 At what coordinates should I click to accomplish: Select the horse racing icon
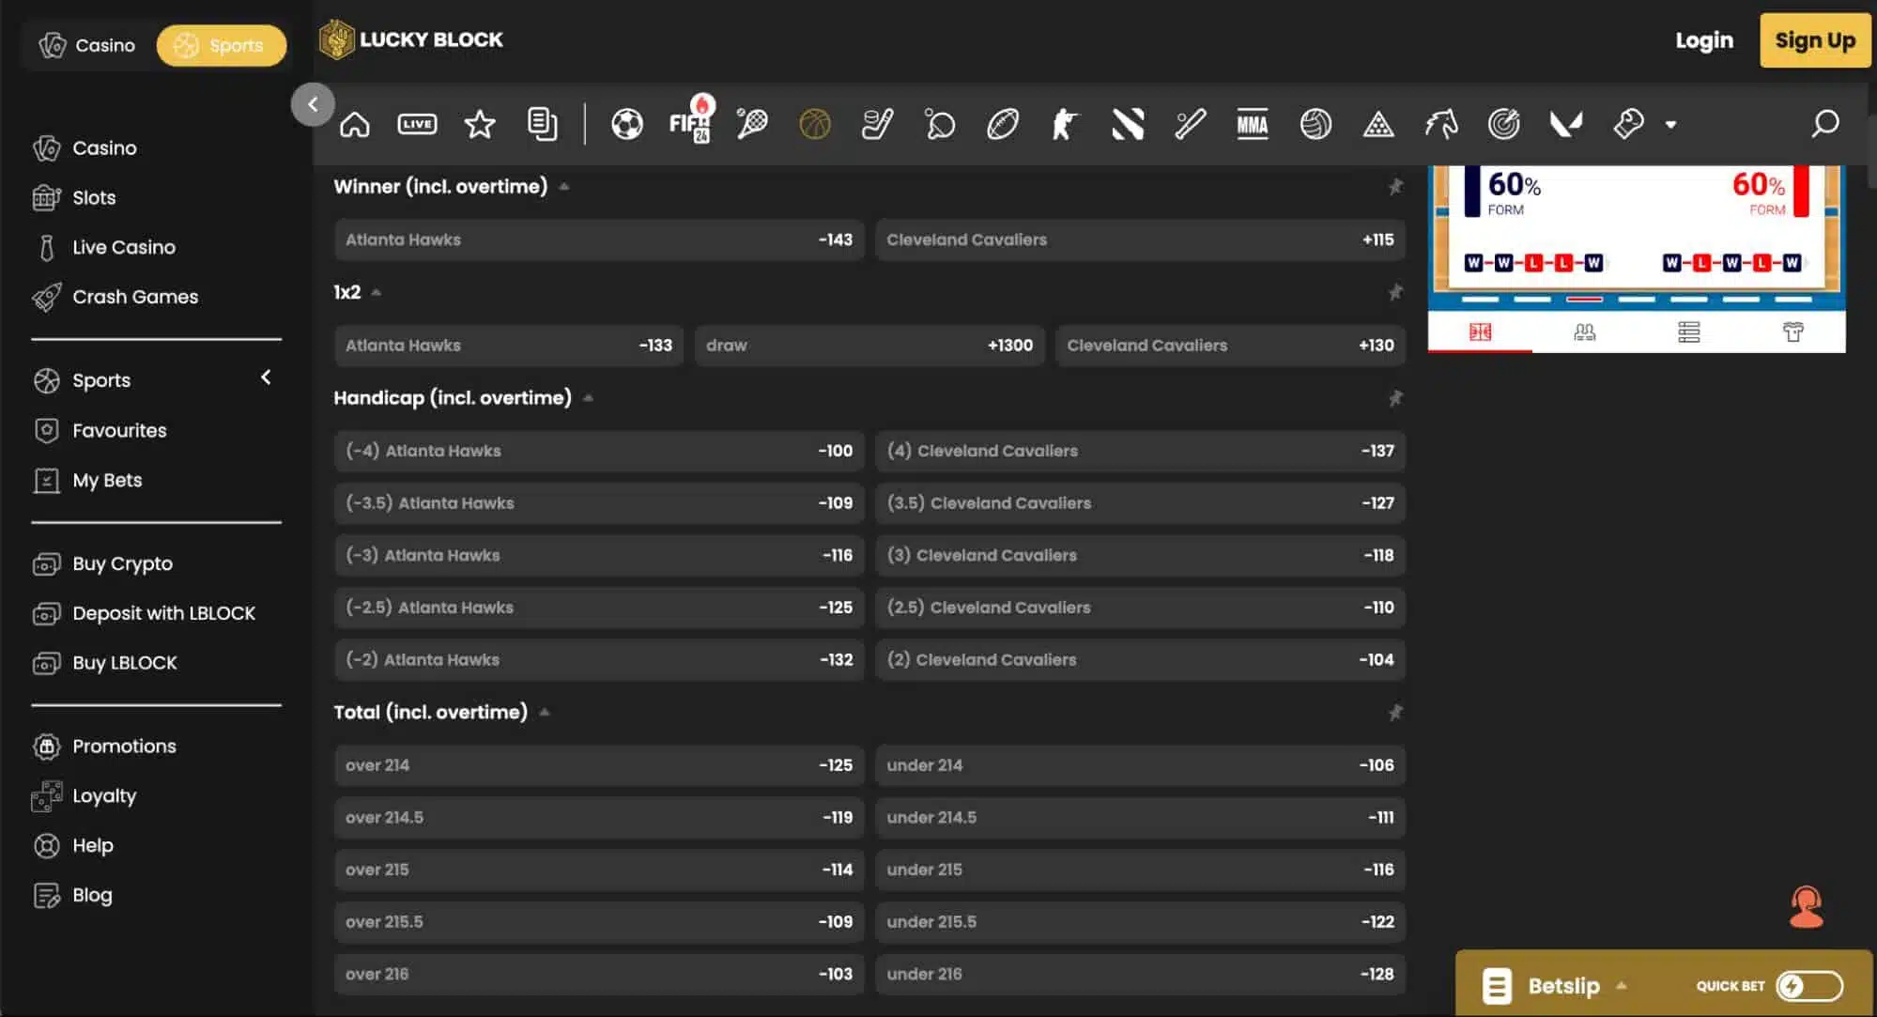coord(1441,124)
